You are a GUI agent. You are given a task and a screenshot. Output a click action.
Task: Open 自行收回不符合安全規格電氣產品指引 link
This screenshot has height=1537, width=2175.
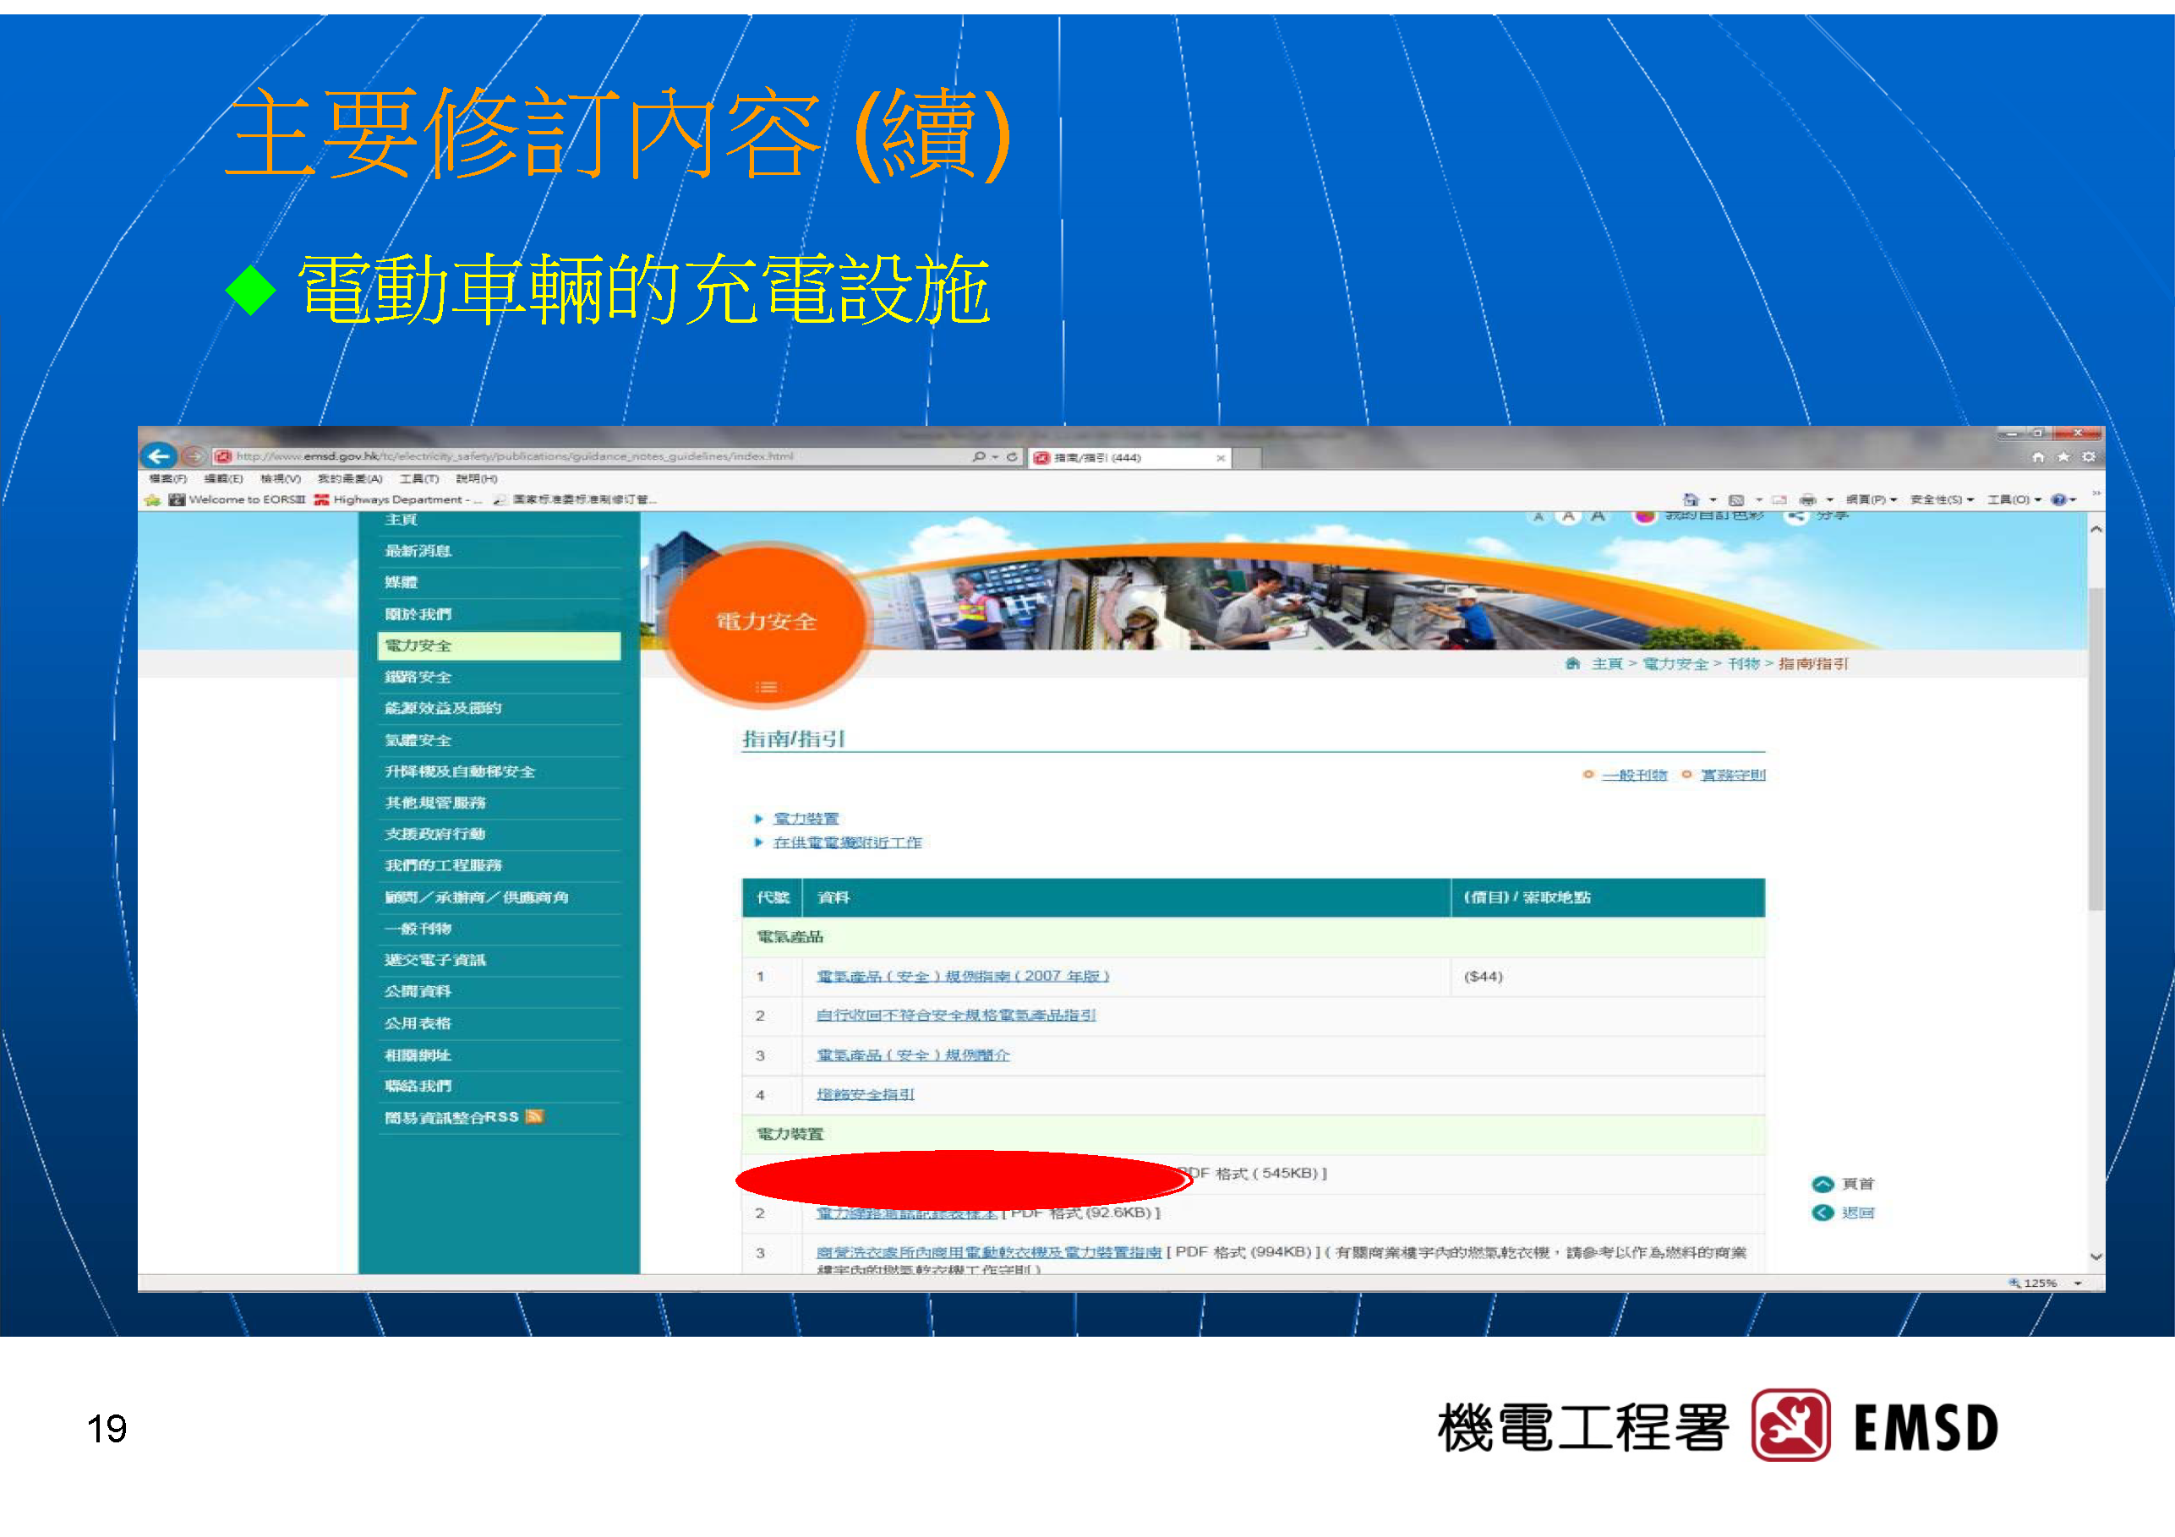coord(956,1015)
